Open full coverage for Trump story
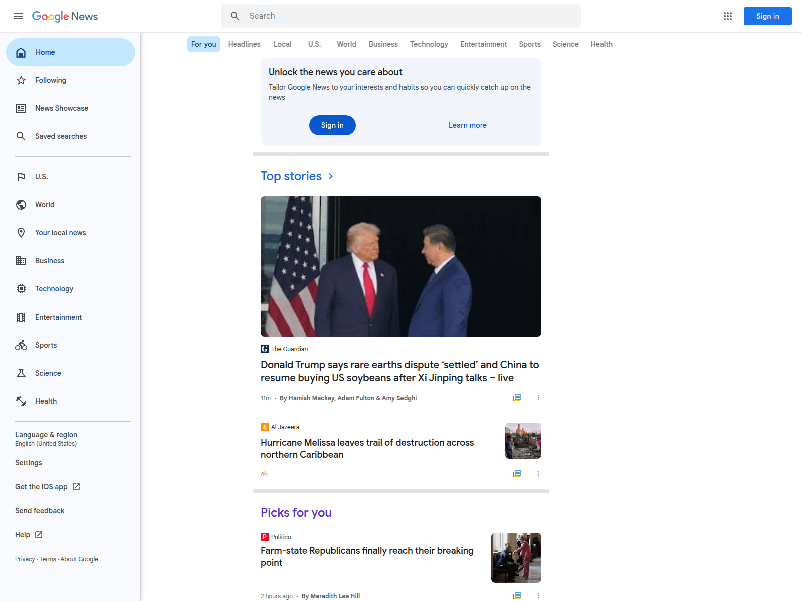This screenshot has height=601, width=802. [517, 398]
